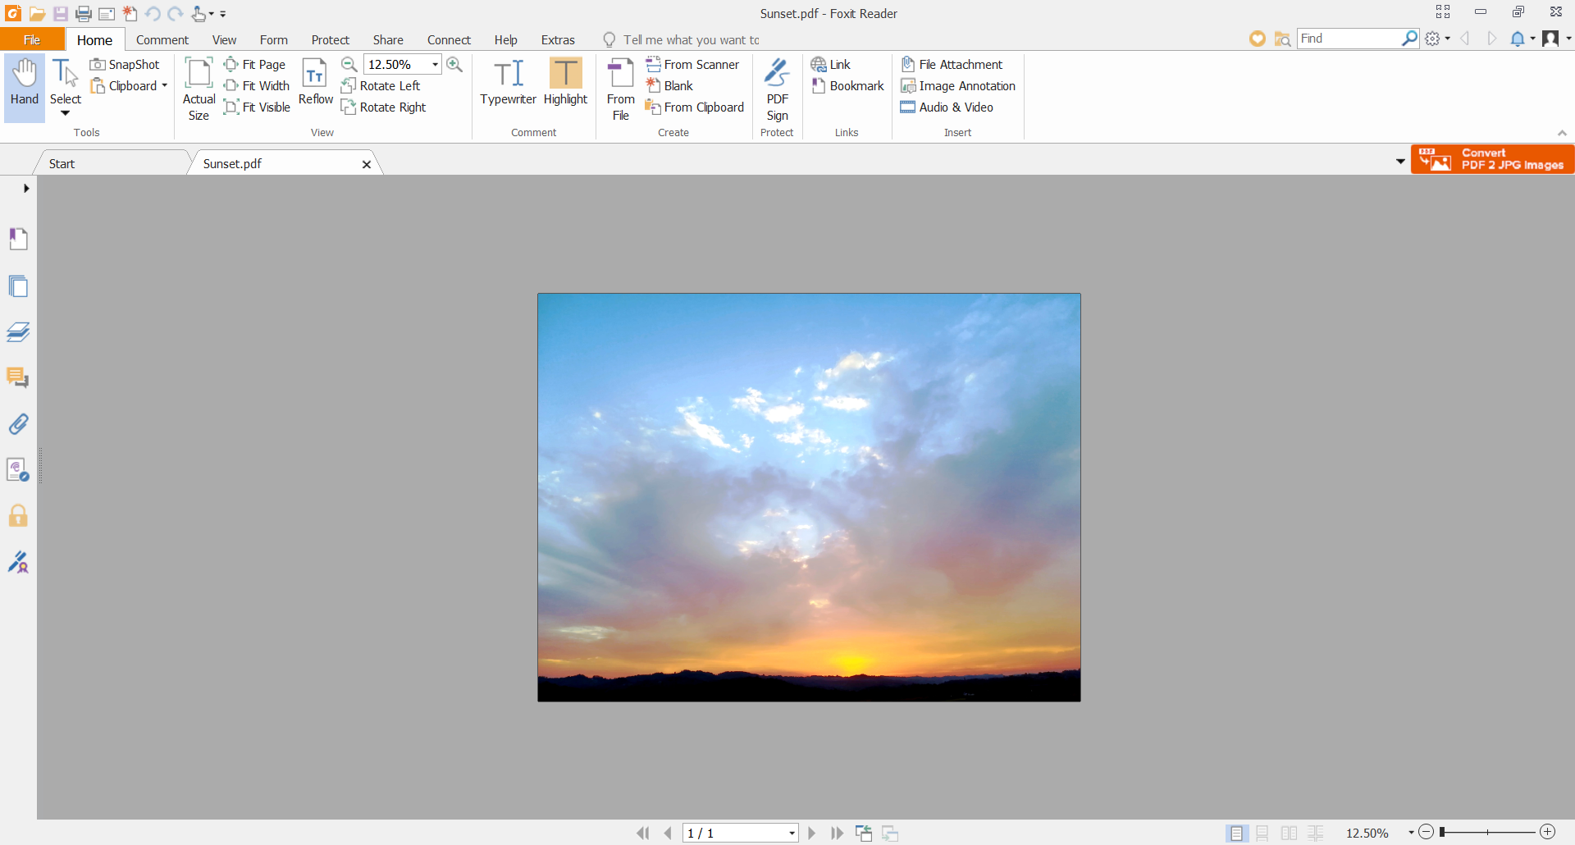The width and height of the screenshot is (1575, 845).
Task: Enable single page view mode
Action: (x=1236, y=834)
